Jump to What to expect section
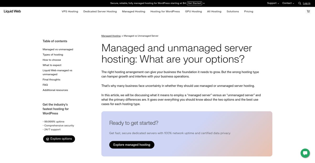The height and width of the screenshot is (163, 315). (52, 65)
